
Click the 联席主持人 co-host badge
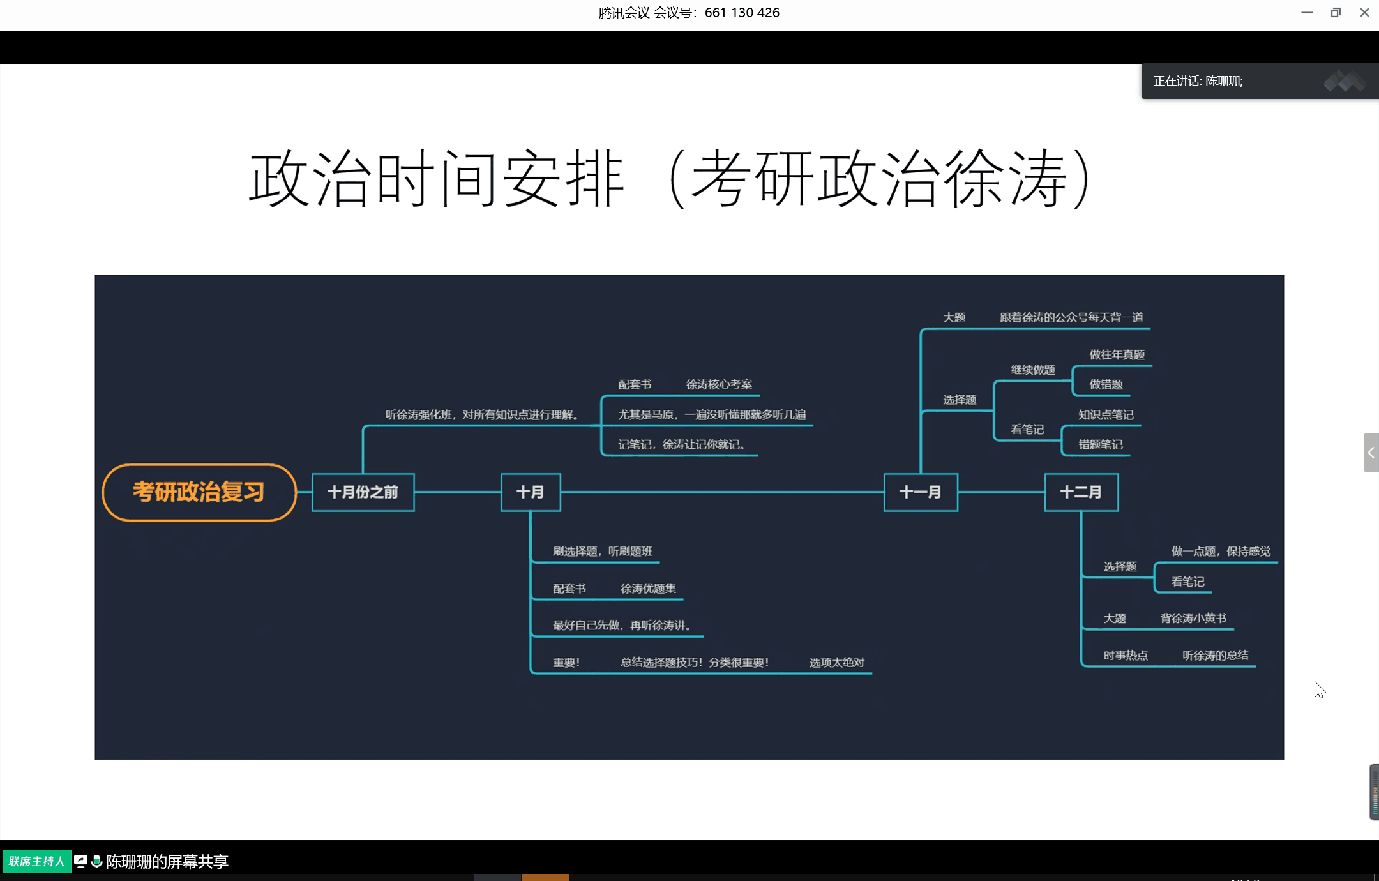[36, 861]
